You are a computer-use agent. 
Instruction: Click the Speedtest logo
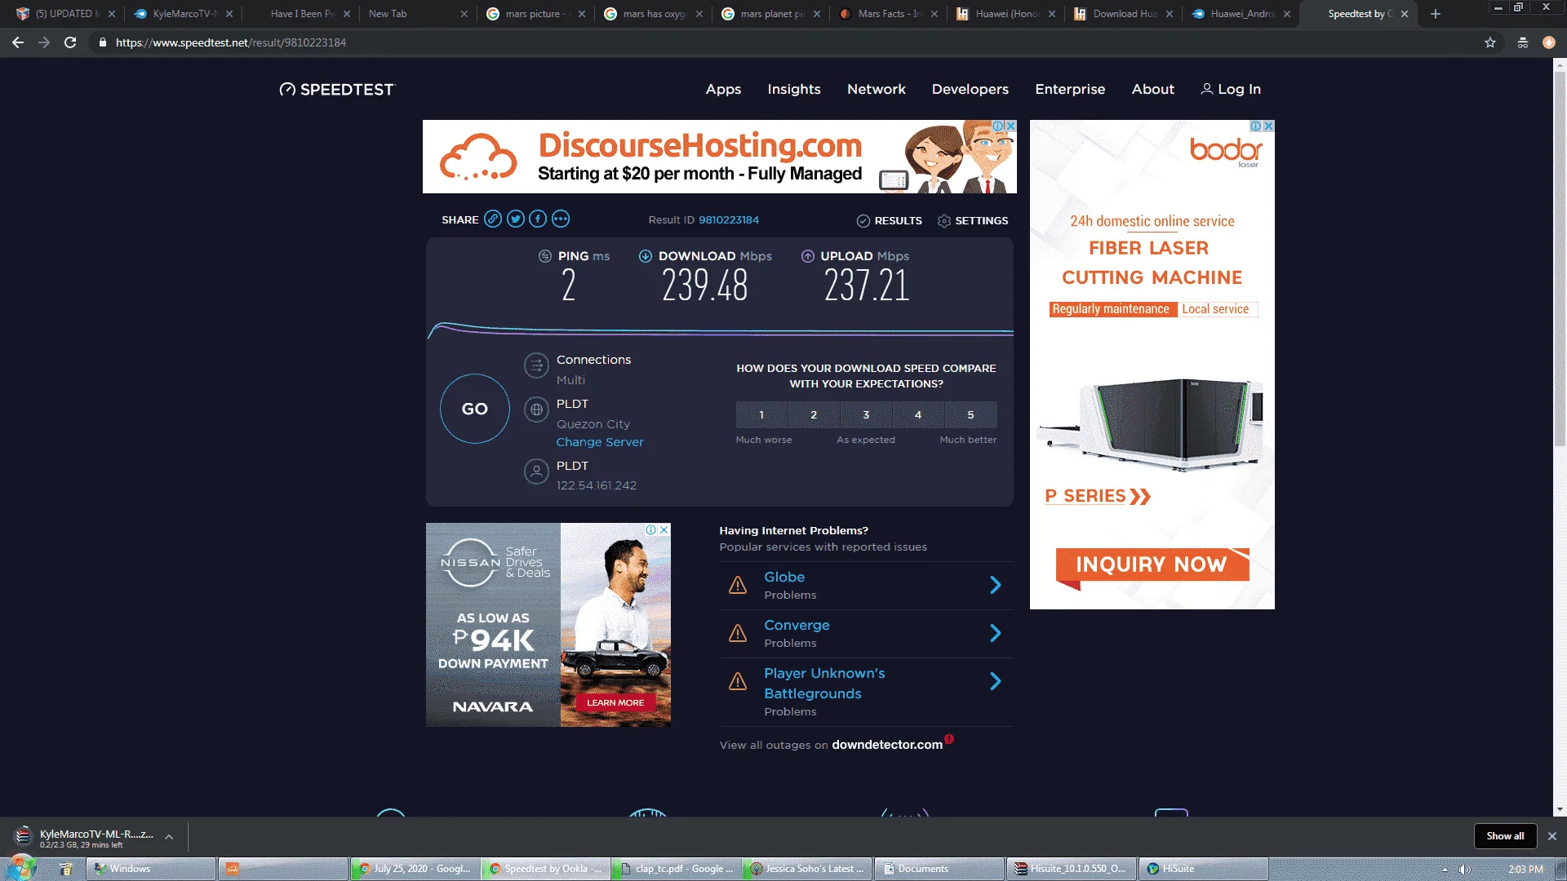(x=336, y=90)
